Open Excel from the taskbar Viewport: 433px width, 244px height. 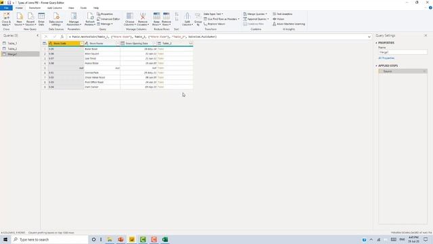click(x=165, y=239)
